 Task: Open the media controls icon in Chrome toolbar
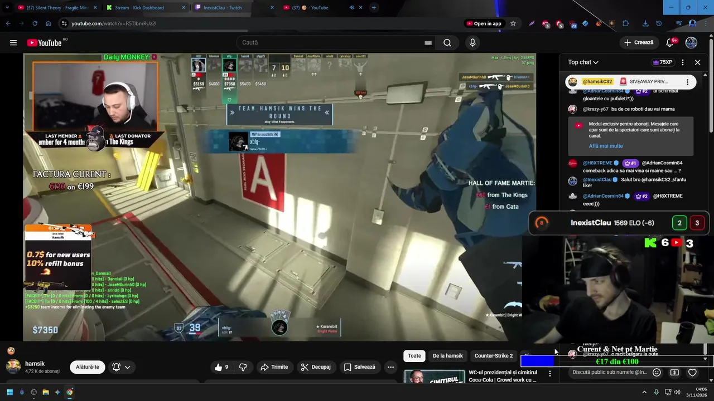[x=679, y=23]
